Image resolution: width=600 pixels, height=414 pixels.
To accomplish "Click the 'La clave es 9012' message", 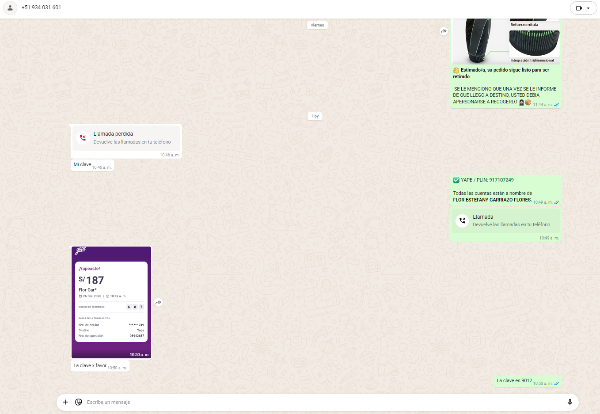I will click(x=514, y=380).
